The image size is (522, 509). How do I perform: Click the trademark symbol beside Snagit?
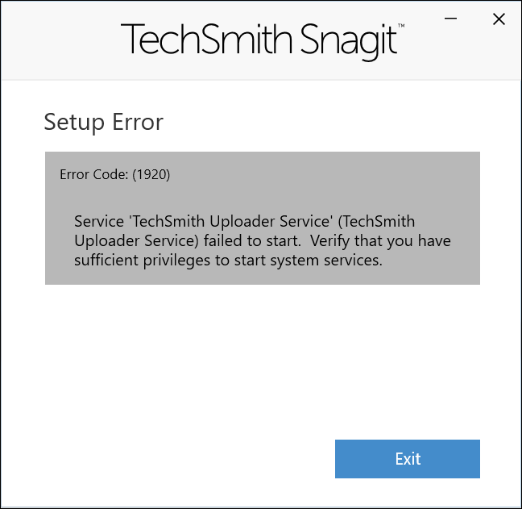click(x=401, y=27)
